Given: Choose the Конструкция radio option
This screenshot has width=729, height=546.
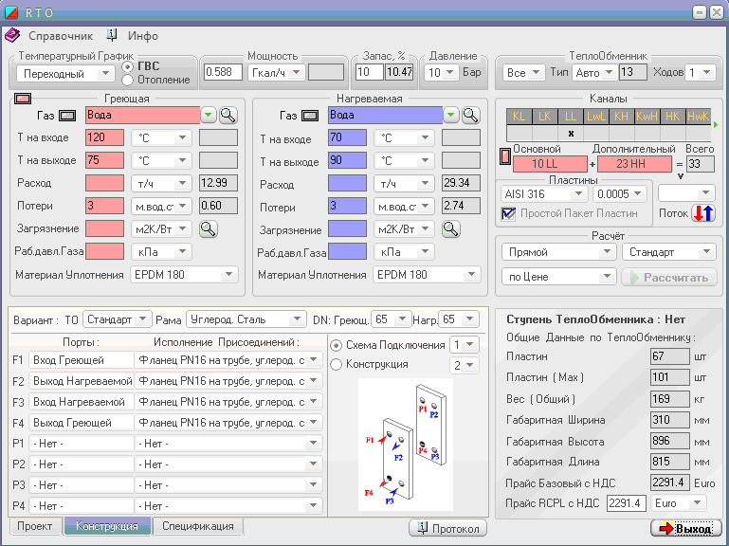Looking at the screenshot, I should [335, 364].
